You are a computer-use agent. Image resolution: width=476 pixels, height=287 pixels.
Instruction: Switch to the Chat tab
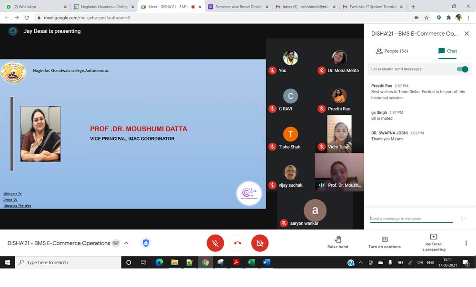(447, 51)
